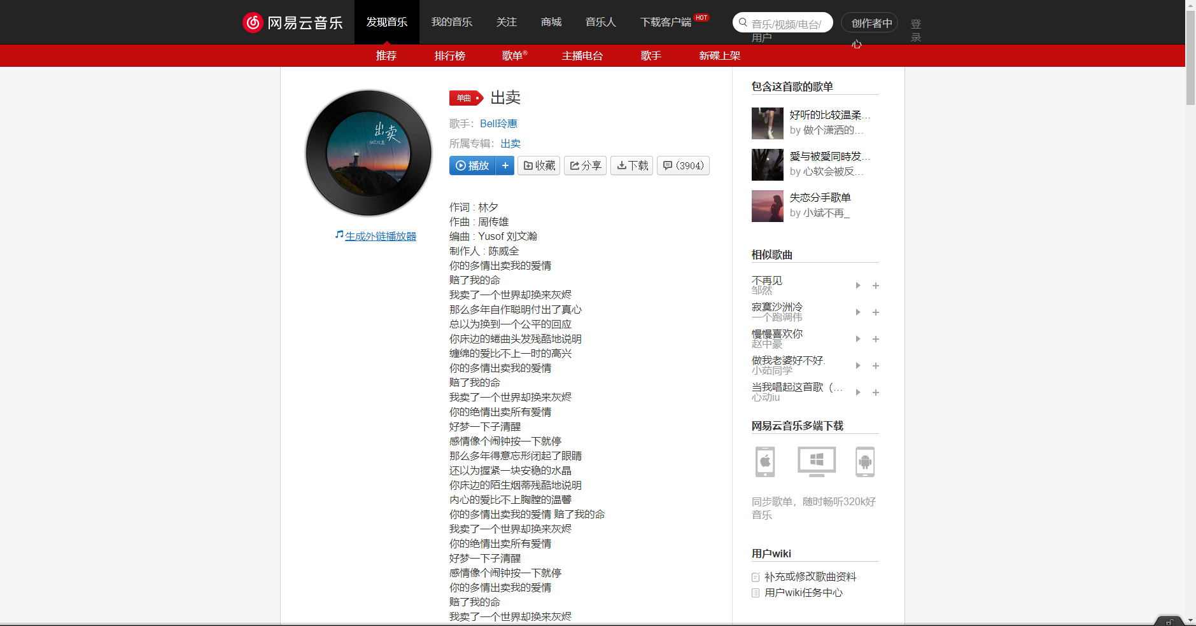This screenshot has height=626, width=1196.
Task: Click the 收藏 favorite button
Action: 538,165
